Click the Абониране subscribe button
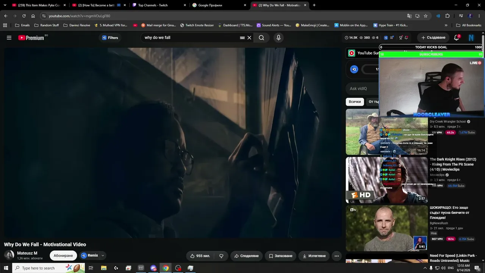 click(63, 256)
